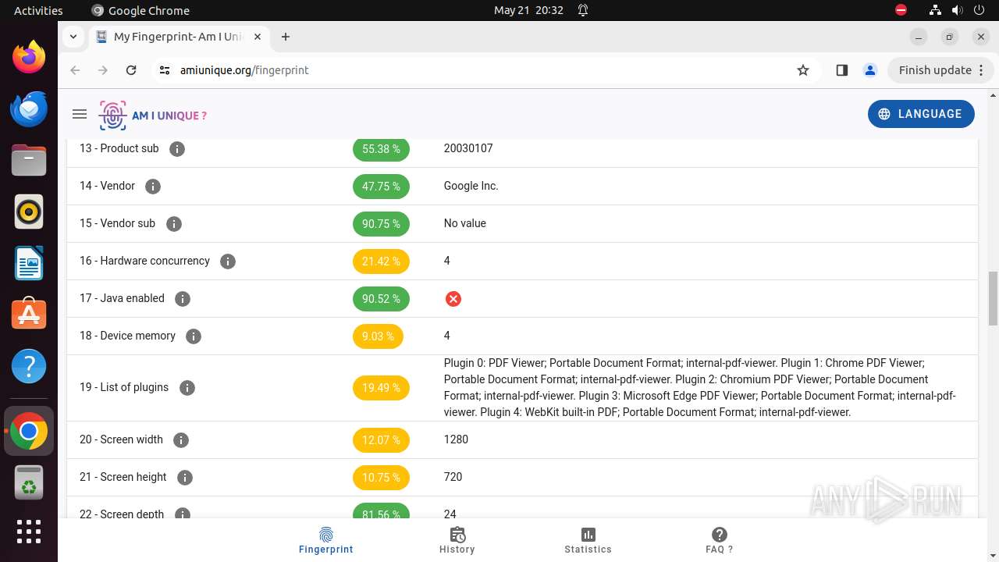Open Thunderbird Mail from the dock

(x=29, y=108)
